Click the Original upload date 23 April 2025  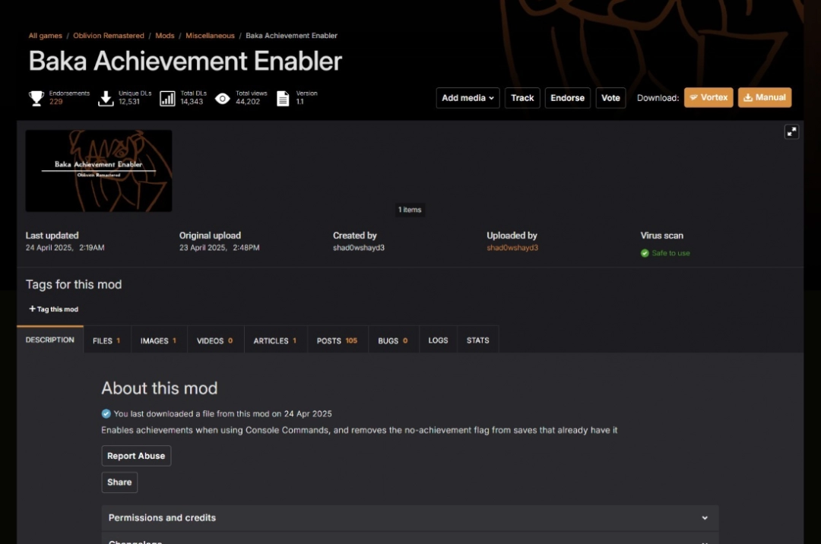pyautogui.click(x=220, y=248)
